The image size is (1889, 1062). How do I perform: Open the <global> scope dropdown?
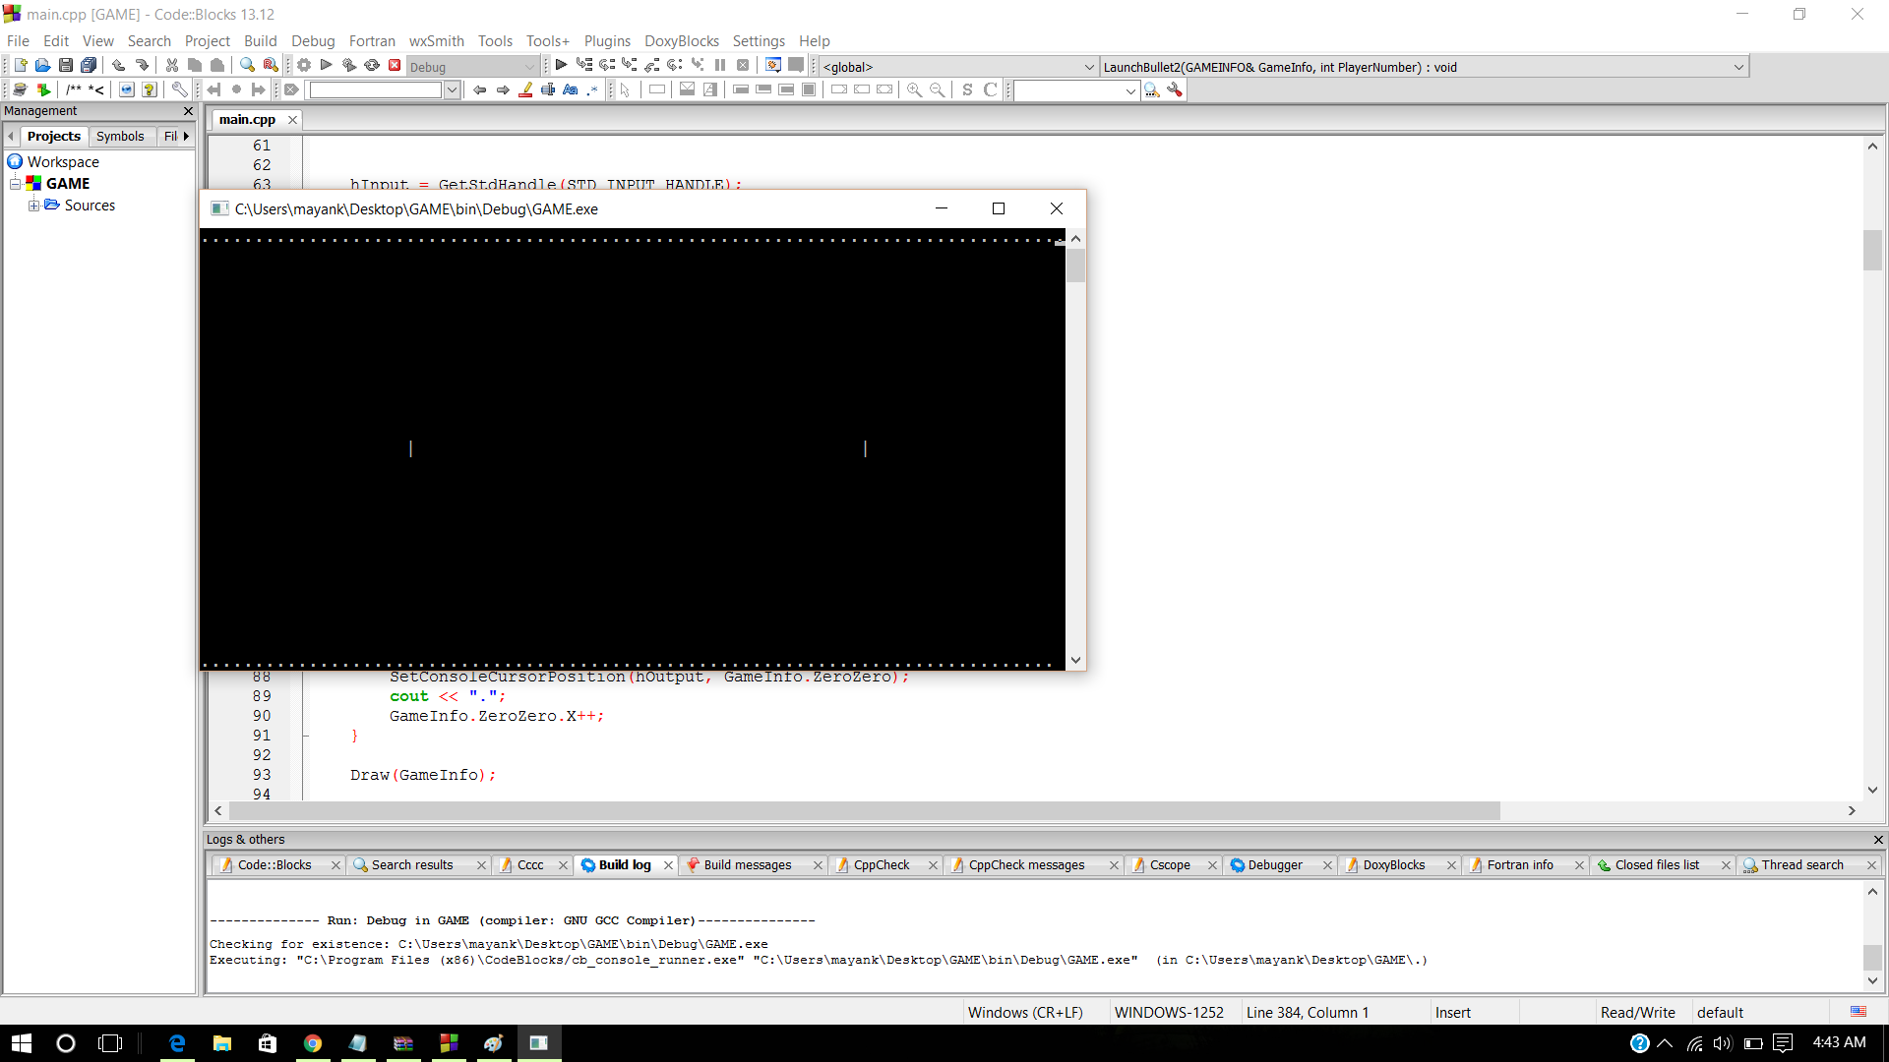pos(954,67)
